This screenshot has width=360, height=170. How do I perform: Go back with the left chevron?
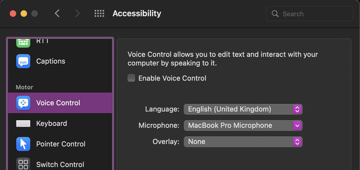pos(57,14)
